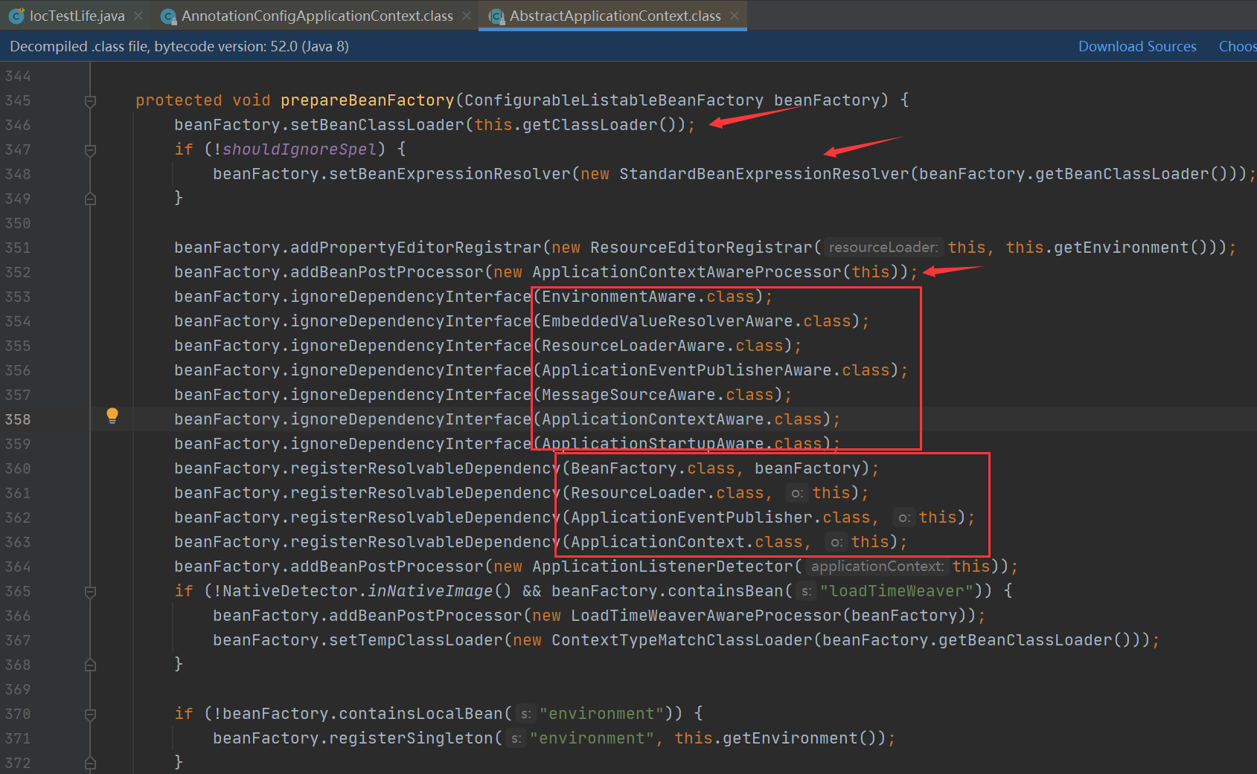
Task: Click the registerSingleton method call
Action: 411,738
